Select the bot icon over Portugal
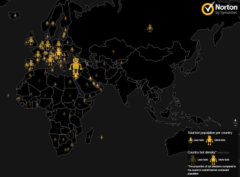 click(x=26, y=65)
